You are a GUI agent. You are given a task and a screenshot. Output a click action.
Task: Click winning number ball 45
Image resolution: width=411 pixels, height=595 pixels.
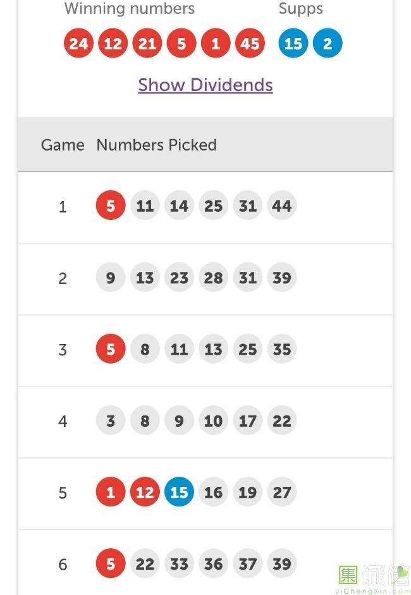pos(250,44)
